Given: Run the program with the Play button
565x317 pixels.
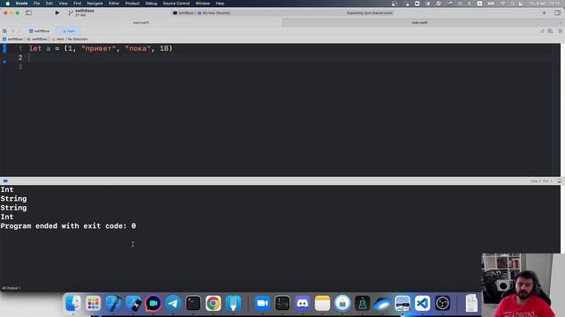Looking at the screenshot, I should tap(56, 13).
